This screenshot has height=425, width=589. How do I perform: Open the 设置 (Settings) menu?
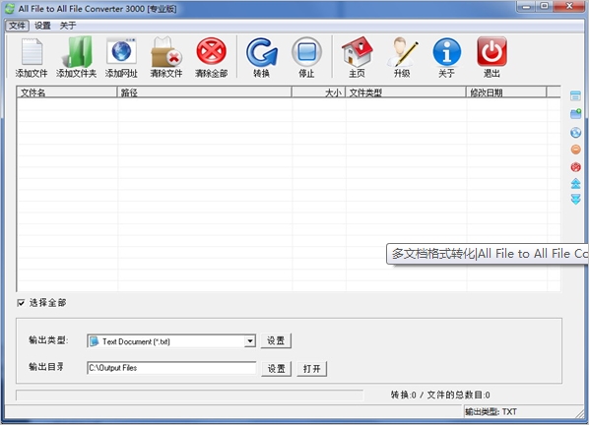click(x=42, y=26)
